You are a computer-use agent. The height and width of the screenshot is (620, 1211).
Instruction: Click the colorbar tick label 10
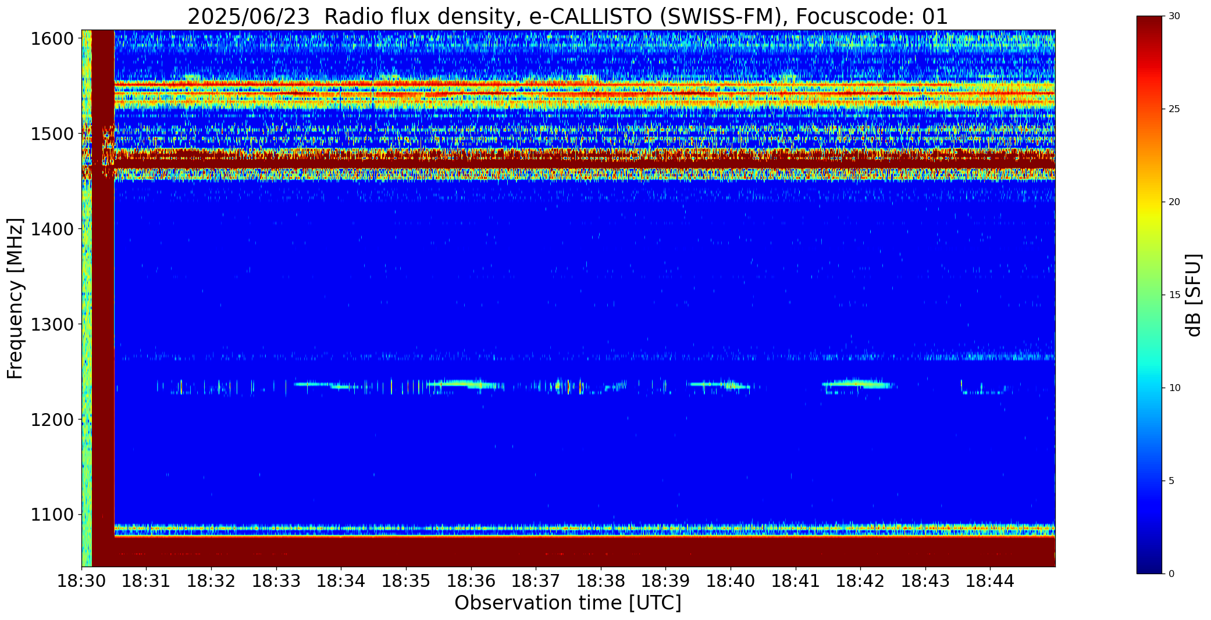[x=1174, y=388]
